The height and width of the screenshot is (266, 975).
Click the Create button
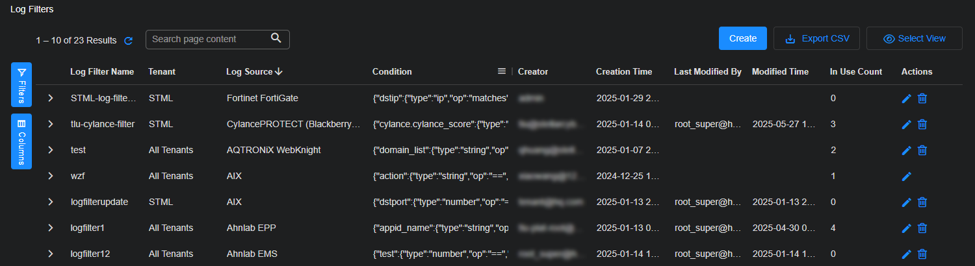[742, 38]
